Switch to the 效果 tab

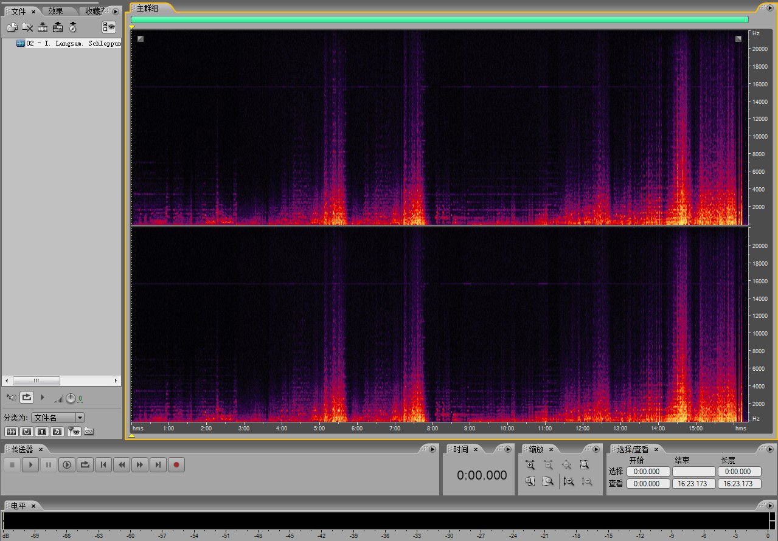coord(55,11)
